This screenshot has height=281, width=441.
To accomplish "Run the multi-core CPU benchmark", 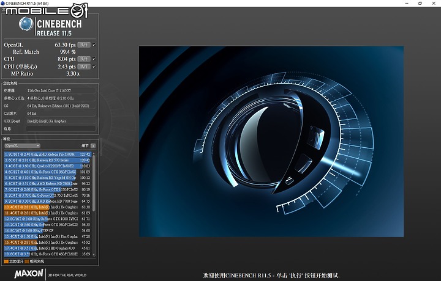I will coord(84,59).
